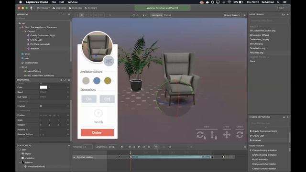Select animation (default) state under Rotation
Image resolution: width=306 pixels, height=172 pixels.
pos(36,167)
